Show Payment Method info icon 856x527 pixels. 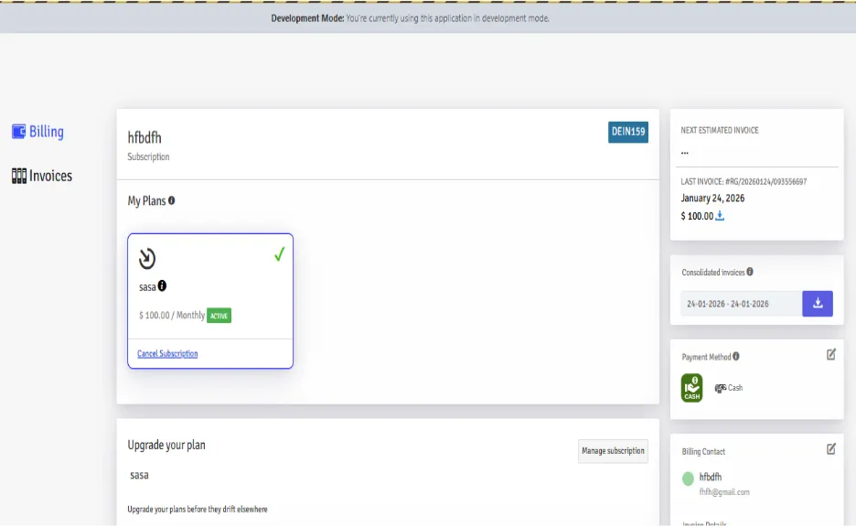click(x=736, y=356)
